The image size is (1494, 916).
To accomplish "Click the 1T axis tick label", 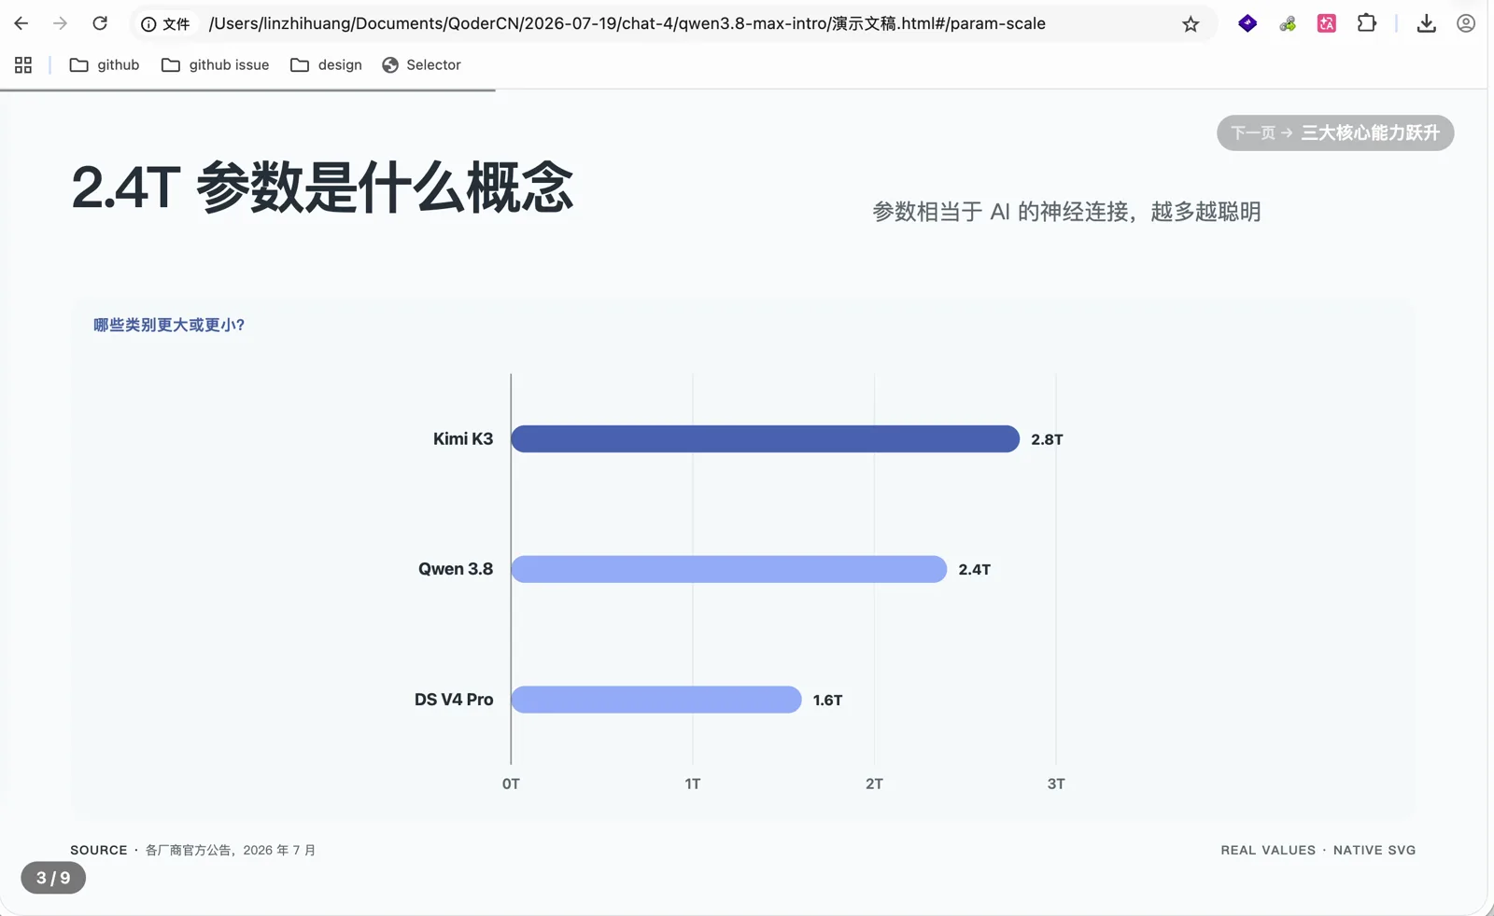I will [693, 784].
